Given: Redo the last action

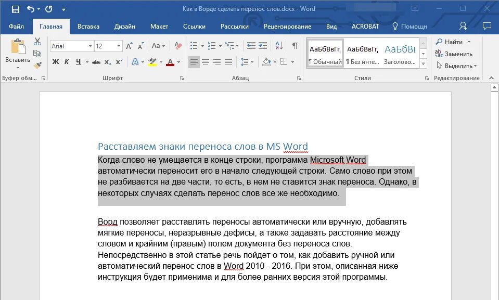Looking at the screenshot, I should pos(49,9).
